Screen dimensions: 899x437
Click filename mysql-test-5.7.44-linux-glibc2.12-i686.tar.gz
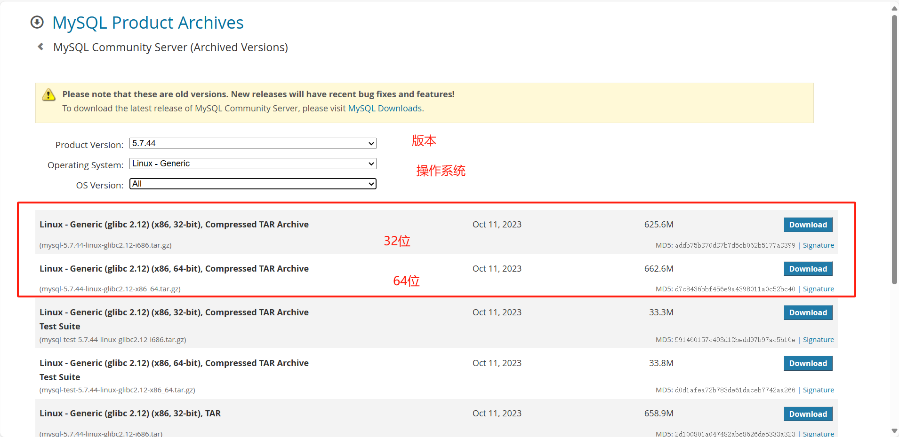click(x=113, y=340)
